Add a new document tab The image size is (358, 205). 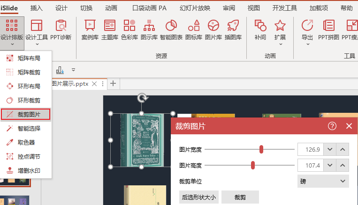click(x=113, y=84)
